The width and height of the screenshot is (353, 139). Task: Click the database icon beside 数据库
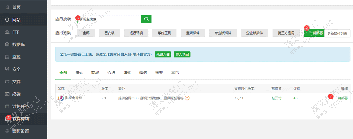[7, 44]
